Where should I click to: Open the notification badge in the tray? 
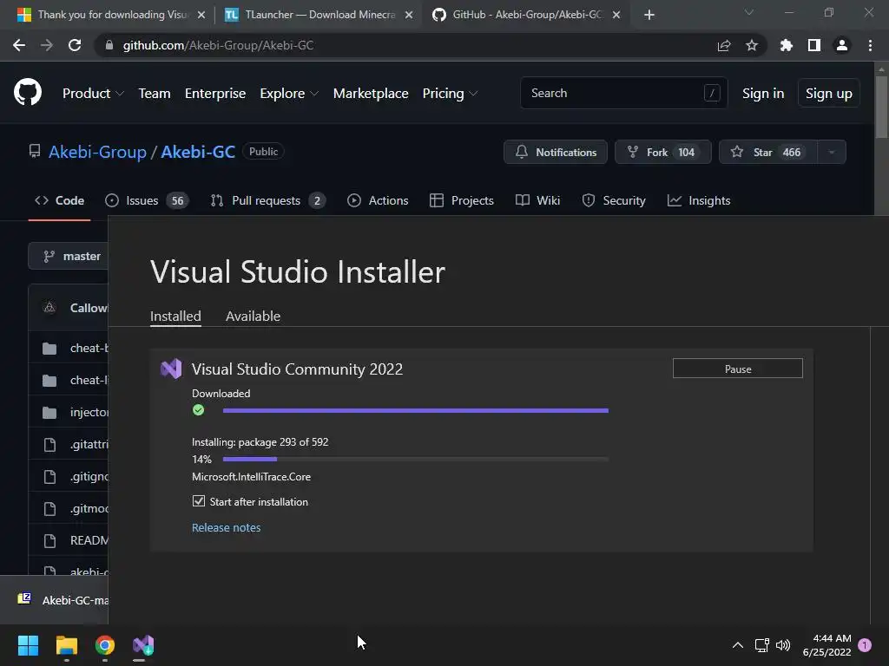pos(865,645)
